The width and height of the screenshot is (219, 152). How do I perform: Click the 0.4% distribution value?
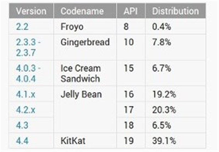[x=162, y=27]
